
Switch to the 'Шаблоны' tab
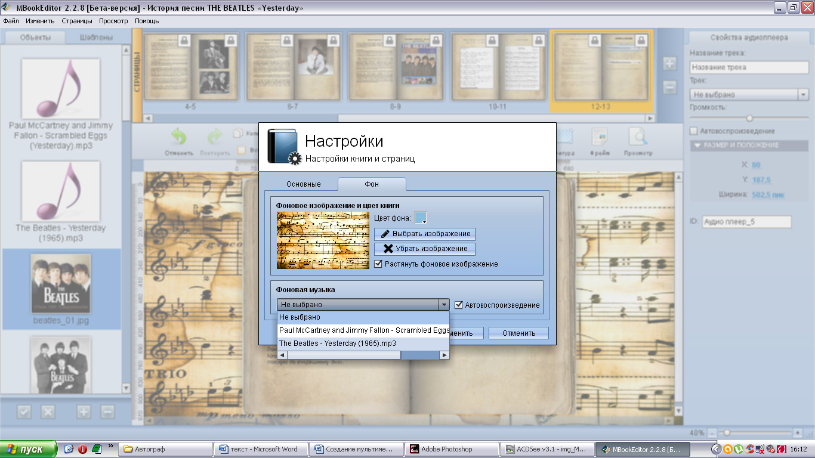97,38
